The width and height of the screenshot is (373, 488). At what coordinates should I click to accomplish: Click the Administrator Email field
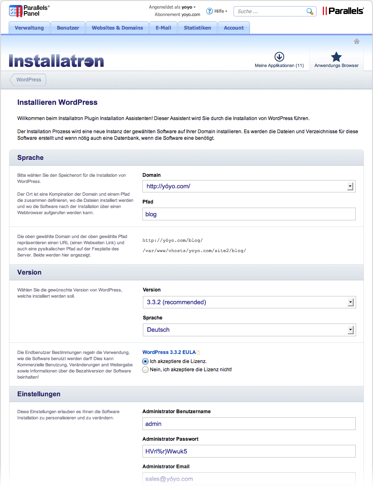click(249, 479)
